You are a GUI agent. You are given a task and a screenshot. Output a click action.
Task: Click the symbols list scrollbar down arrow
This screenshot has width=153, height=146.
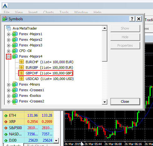(105, 102)
